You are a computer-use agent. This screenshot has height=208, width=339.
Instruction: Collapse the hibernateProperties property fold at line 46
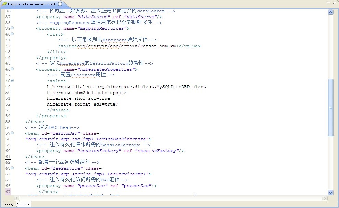pyautogui.click(x=12, y=69)
